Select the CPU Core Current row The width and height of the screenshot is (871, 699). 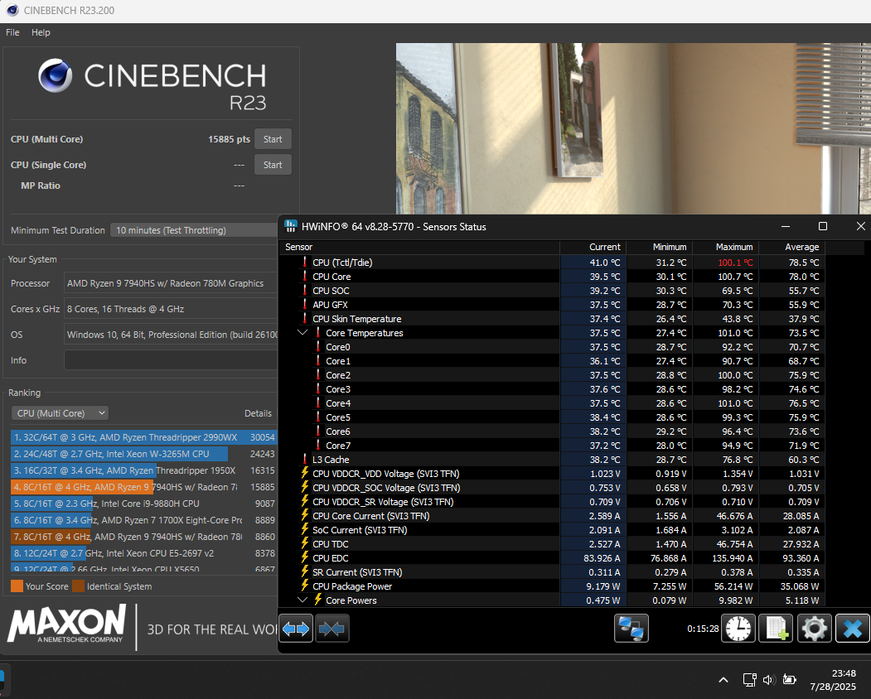[x=552, y=515]
